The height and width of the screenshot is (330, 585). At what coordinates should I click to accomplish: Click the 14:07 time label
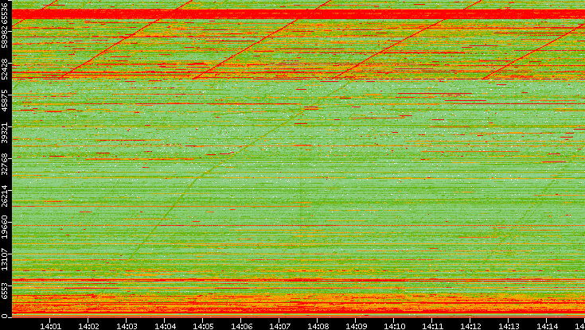279,326
